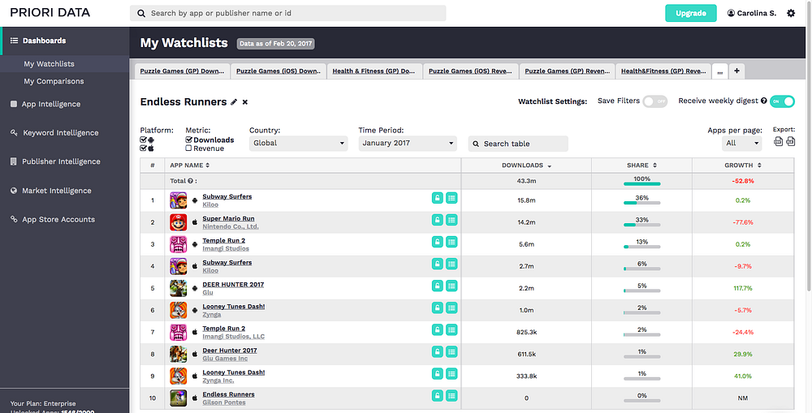
Task: Click the lock icon in DEER HUNTER 2017 row 5
Action: coord(438,286)
